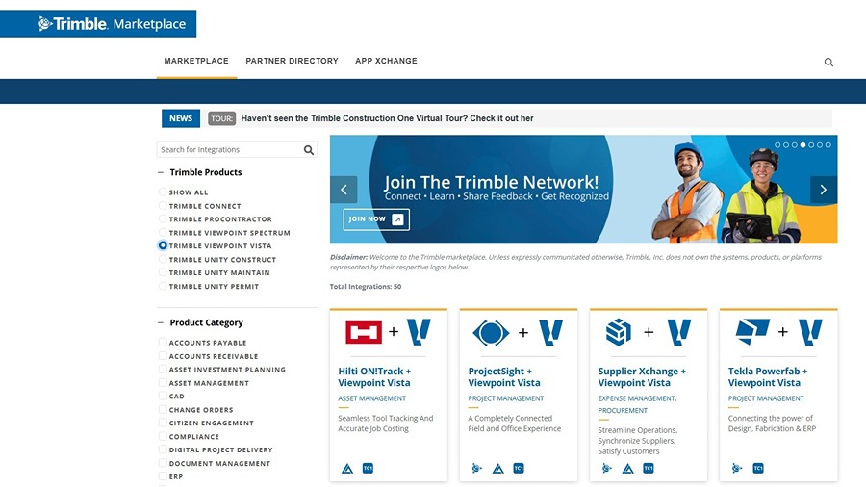This screenshot has width=866, height=487.
Task: Click triangle badge on Supplier Xchange card
Action: tap(628, 469)
